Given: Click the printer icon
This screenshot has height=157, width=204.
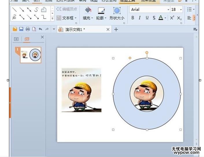Looking at the screenshot, I should coord(28,29).
